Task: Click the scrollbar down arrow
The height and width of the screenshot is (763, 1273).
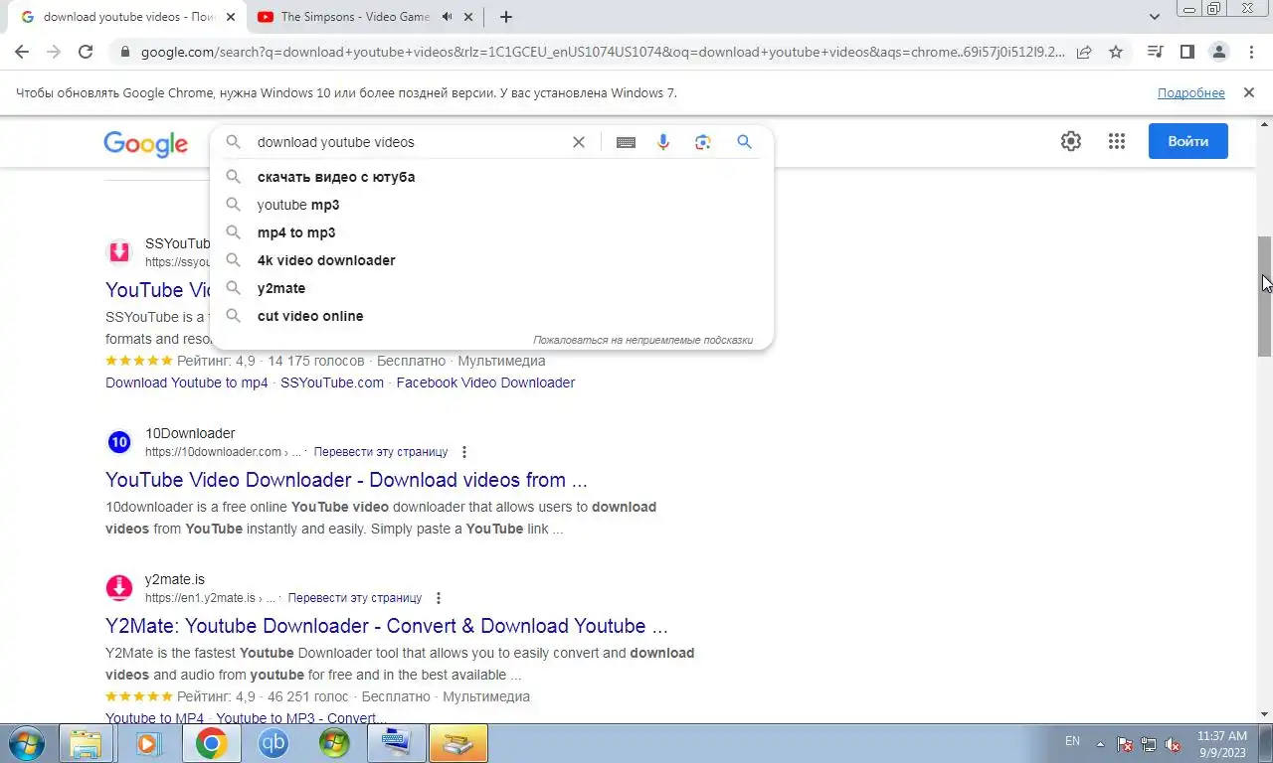Action: pyautogui.click(x=1265, y=714)
